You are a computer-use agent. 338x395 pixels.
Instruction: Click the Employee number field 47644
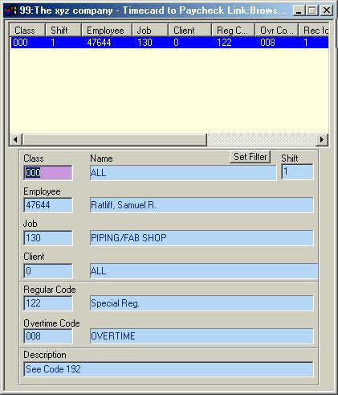pyautogui.click(x=48, y=205)
